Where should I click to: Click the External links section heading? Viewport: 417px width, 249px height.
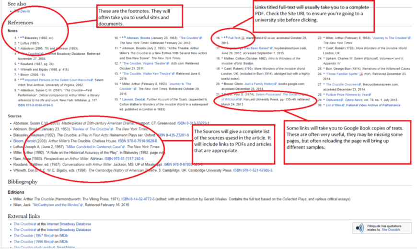point(24,216)
